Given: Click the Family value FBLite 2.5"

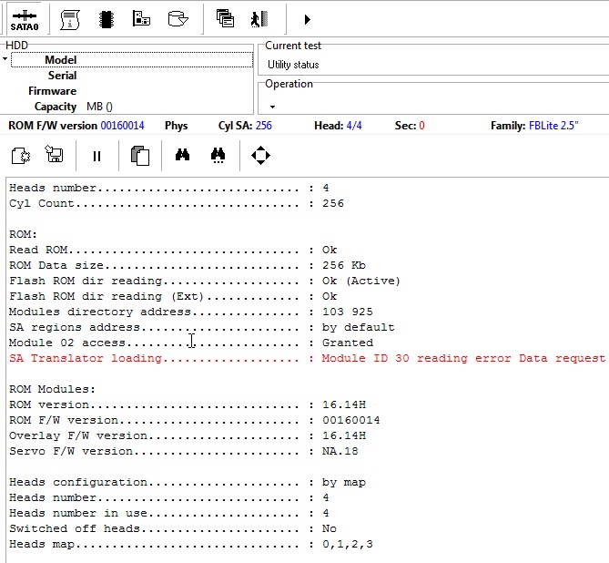Looking at the screenshot, I should coord(553,126).
